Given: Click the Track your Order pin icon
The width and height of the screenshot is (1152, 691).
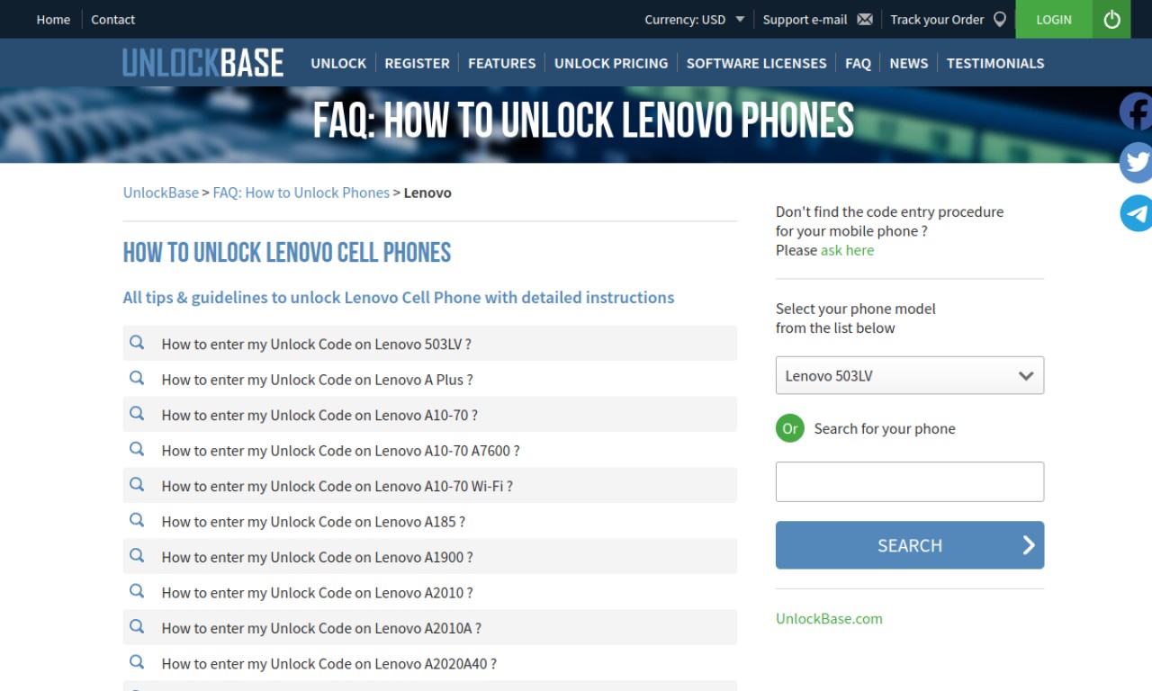Looking at the screenshot, I should 1000,19.
